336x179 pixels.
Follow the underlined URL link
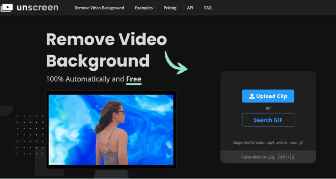click(x=271, y=157)
